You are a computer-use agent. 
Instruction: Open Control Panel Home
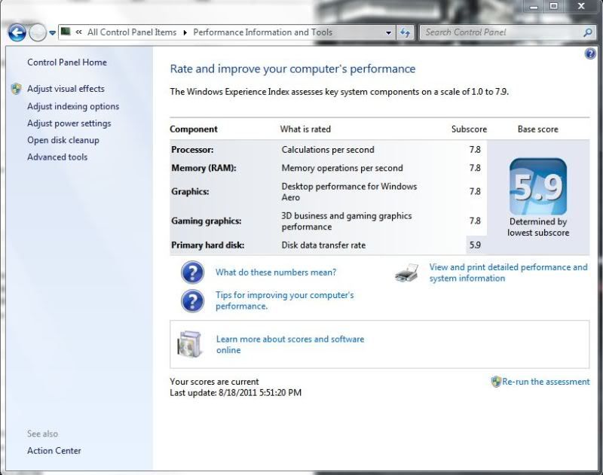[x=67, y=62]
